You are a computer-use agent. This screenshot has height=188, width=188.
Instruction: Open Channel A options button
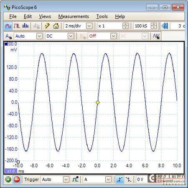coord(9,36)
